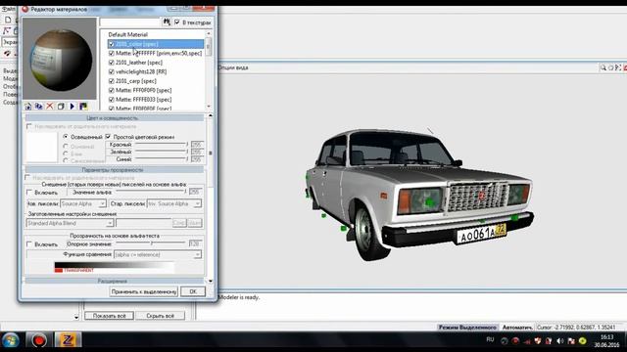Click the magnifier zoom icon in viewport header
The height and width of the screenshot is (352, 627).
click(603, 67)
